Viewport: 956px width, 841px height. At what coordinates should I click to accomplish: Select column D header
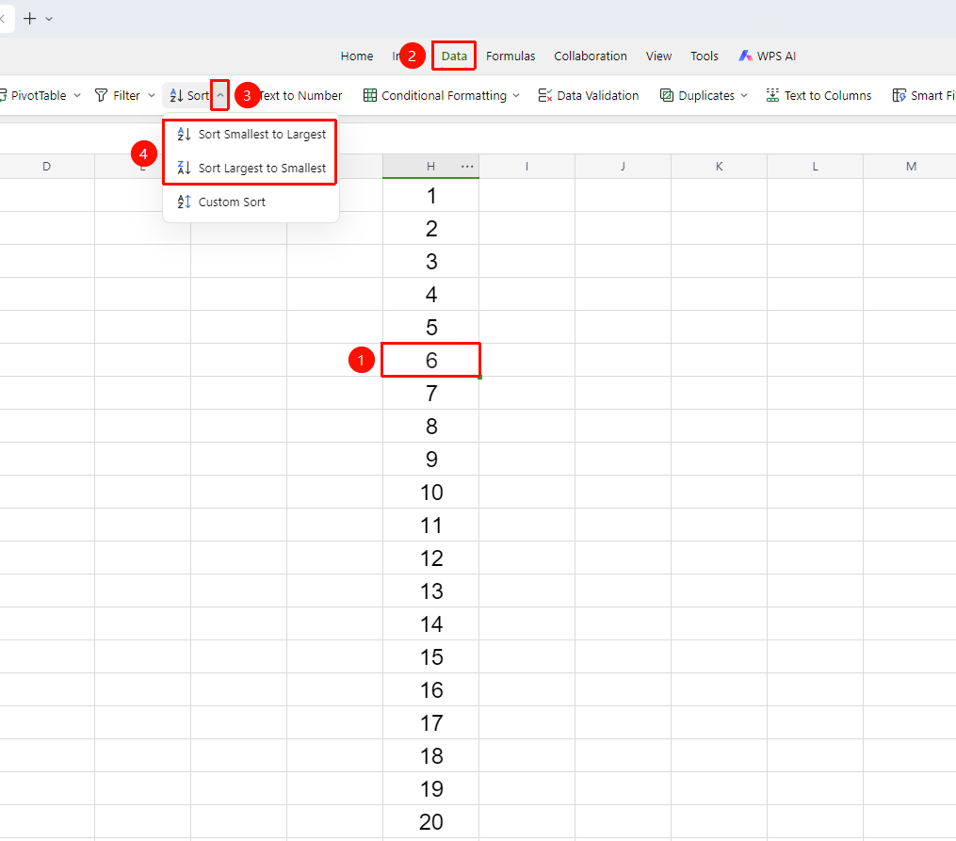47,167
